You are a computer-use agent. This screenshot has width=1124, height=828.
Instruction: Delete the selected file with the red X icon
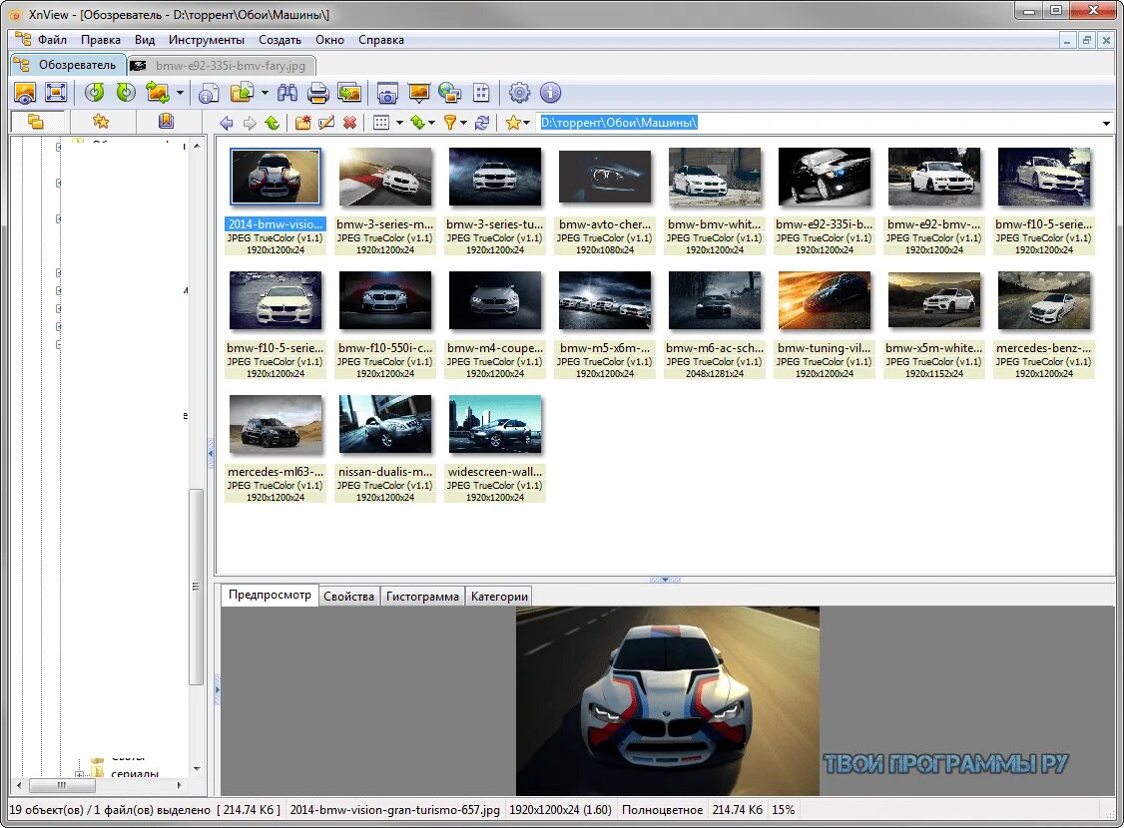349,123
